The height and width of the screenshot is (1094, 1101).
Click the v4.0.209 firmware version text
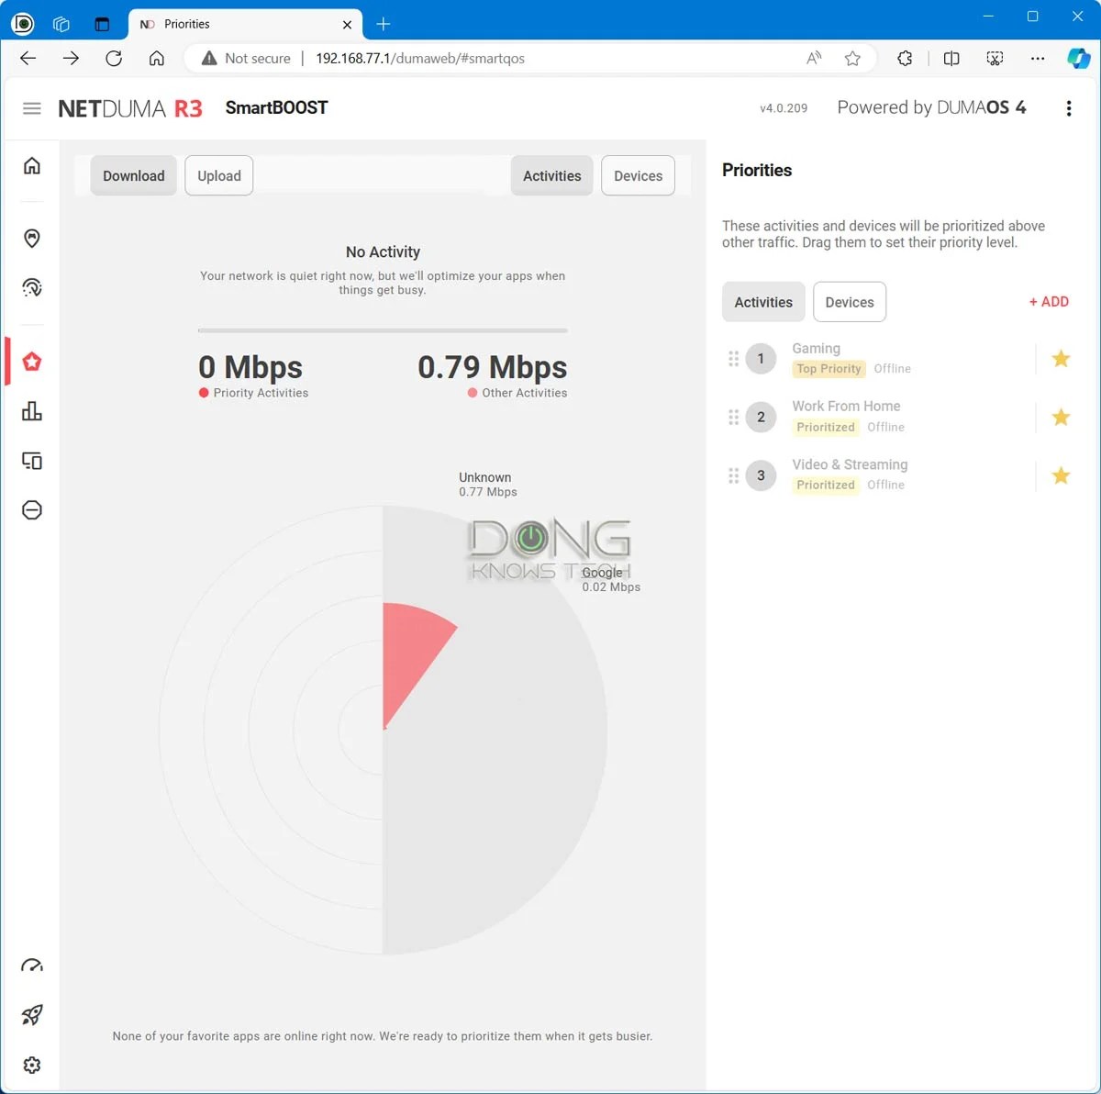784,108
